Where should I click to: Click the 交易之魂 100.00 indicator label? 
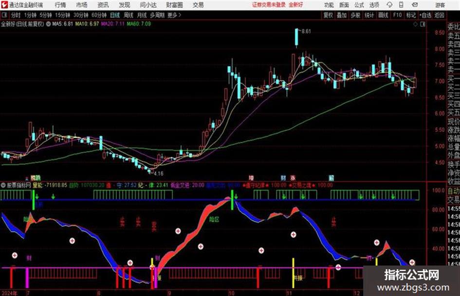pyautogui.click(x=310, y=185)
